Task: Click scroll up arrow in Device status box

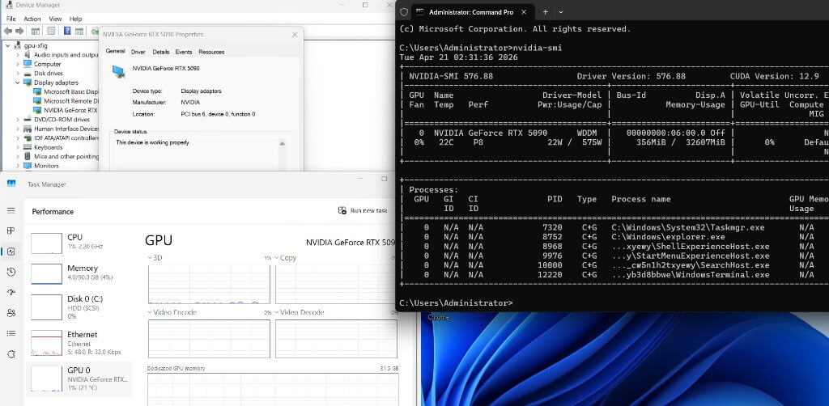Action: point(283,143)
